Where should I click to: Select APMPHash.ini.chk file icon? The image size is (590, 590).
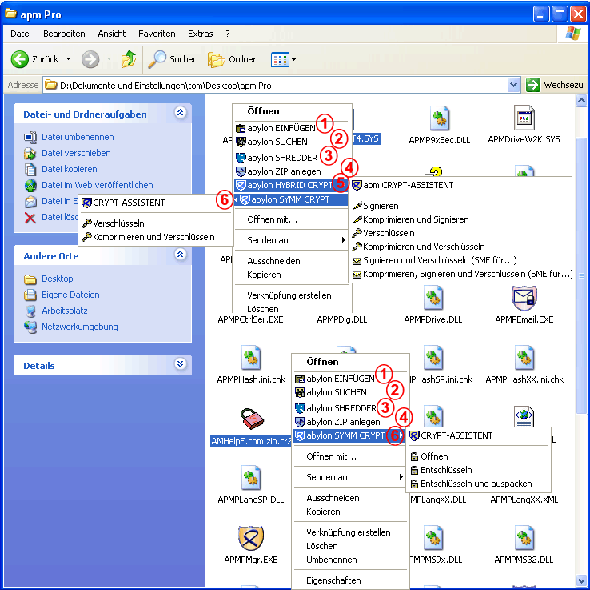(251, 358)
